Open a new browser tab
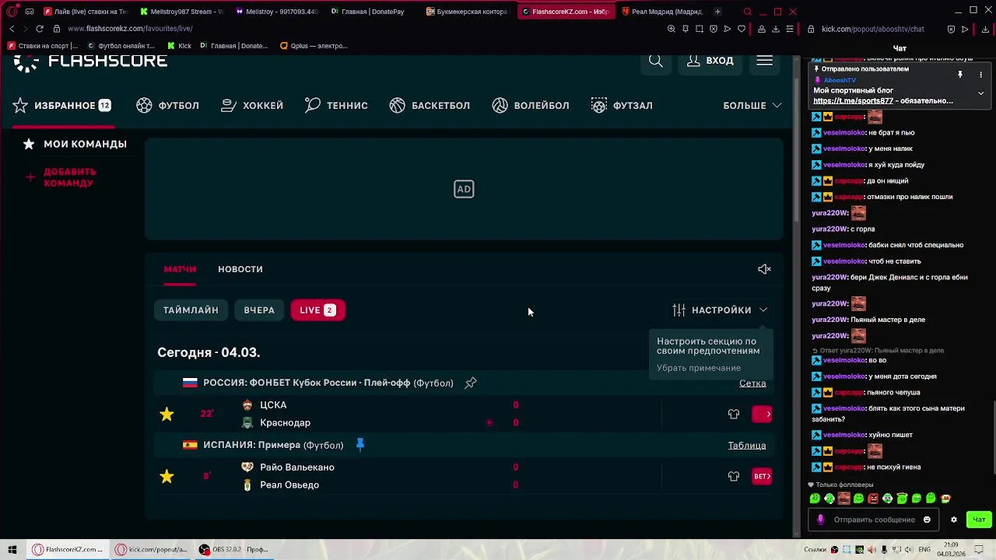Image resolution: width=996 pixels, height=560 pixels. coord(717,12)
